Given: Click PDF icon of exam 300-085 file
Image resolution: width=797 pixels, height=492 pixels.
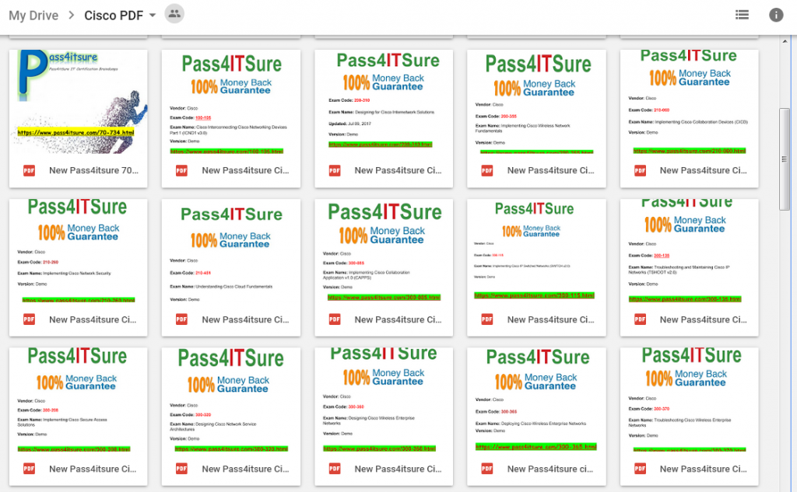Looking at the screenshot, I should pos(335,319).
